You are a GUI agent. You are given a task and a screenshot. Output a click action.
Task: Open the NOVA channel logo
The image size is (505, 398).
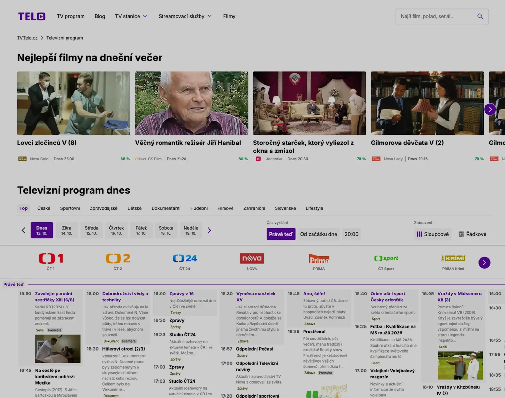pyautogui.click(x=252, y=258)
